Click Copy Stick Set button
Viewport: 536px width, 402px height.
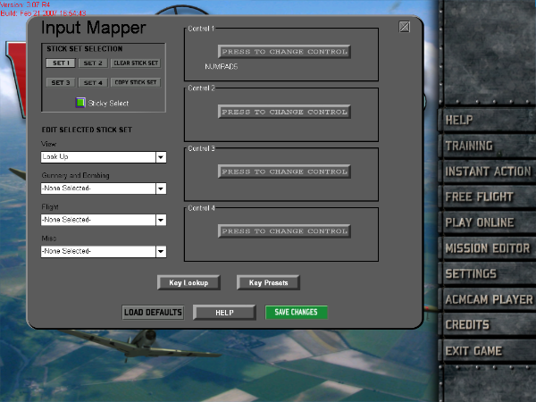(136, 82)
